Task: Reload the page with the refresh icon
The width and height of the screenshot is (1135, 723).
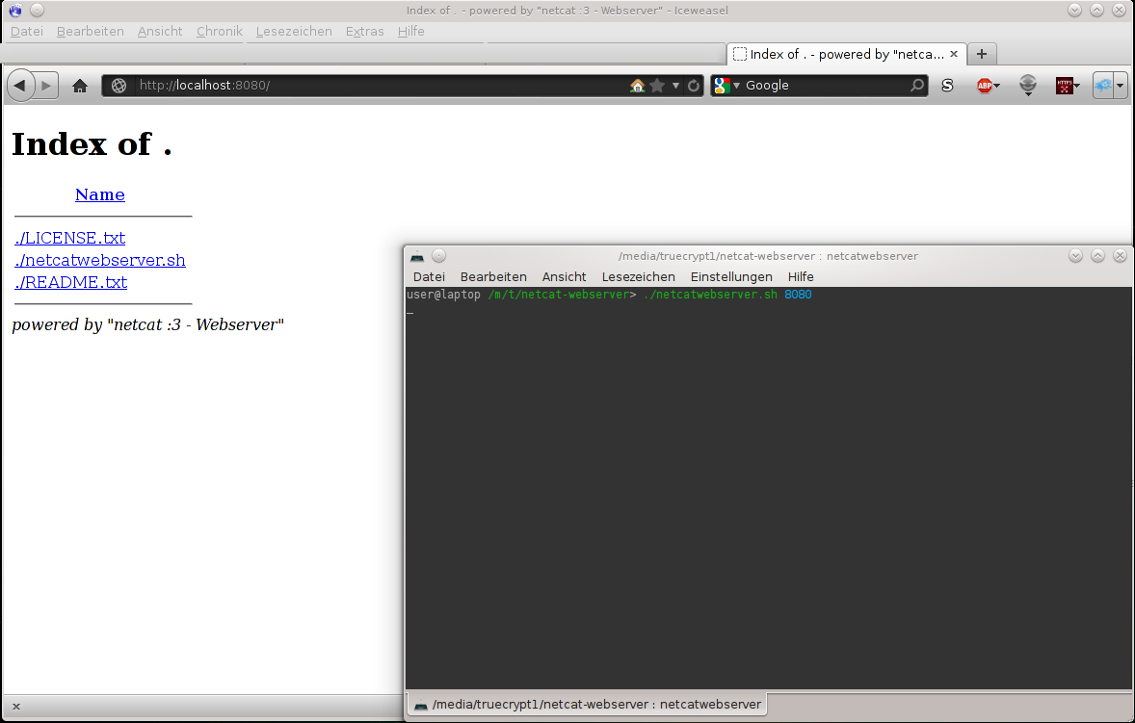Action: [x=693, y=85]
